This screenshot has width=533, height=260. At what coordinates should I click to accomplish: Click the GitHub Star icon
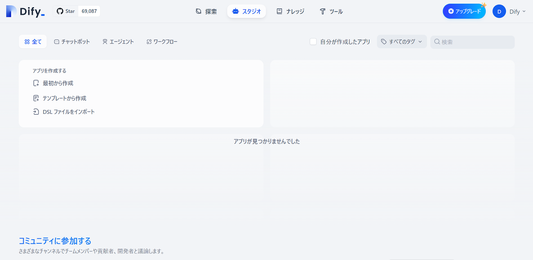[x=60, y=11]
